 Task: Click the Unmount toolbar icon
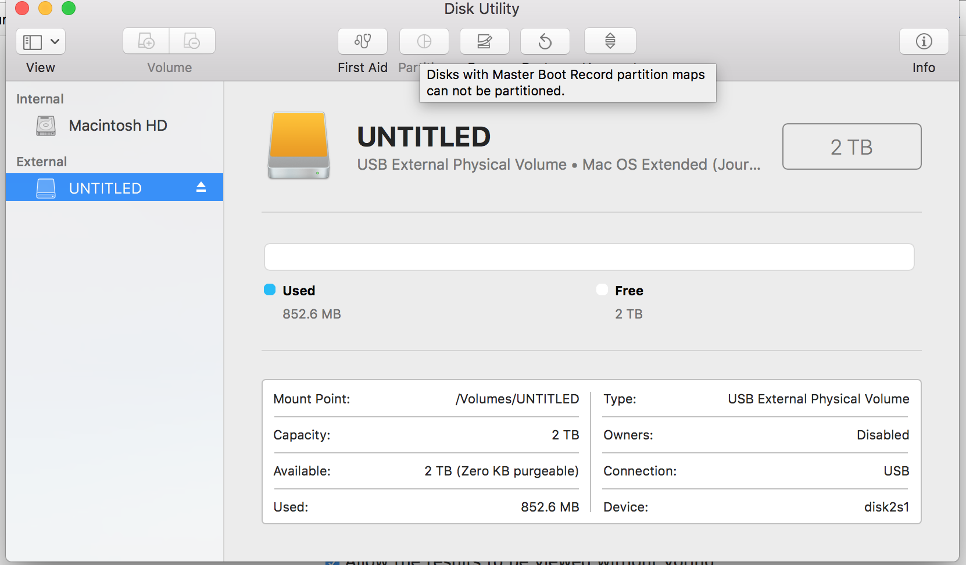click(x=610, y=41)
